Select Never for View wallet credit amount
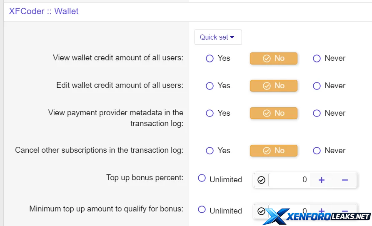Viewport: 372px width, 226px height. [317, 58]
